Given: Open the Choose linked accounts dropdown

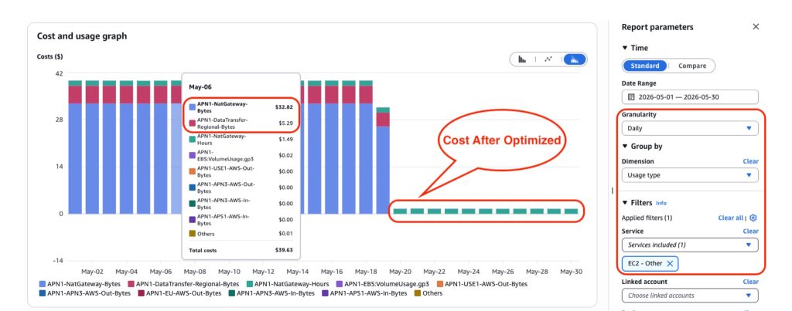Looking at the screenshot, I should [x=690, y=296].
